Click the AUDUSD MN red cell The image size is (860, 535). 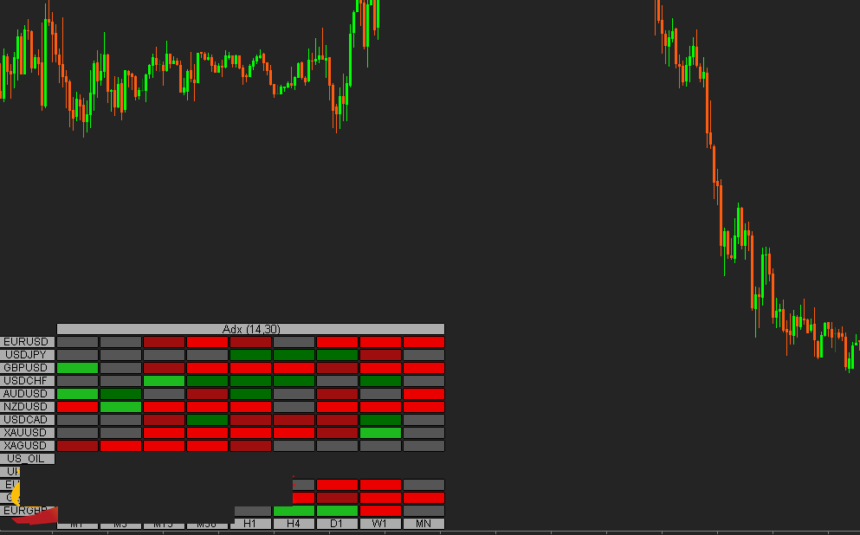tap(424, 394)
